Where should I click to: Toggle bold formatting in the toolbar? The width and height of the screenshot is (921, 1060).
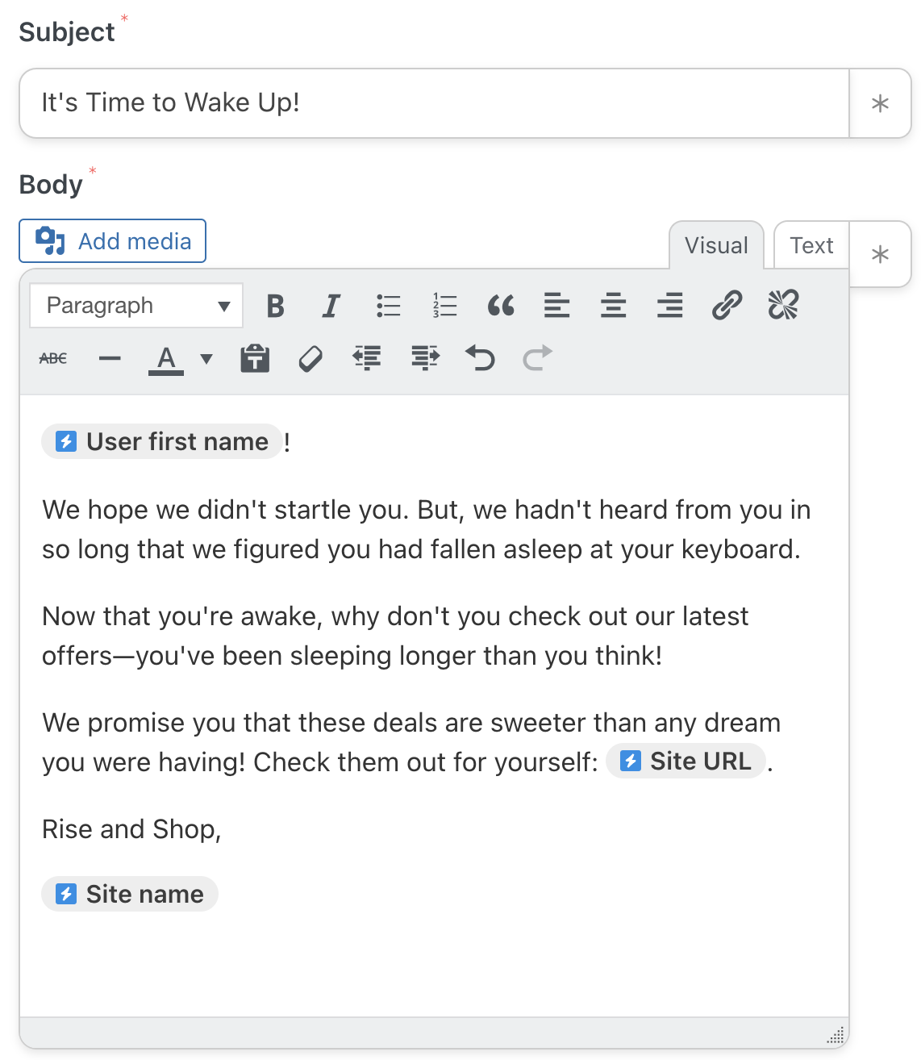pos(275,306)
